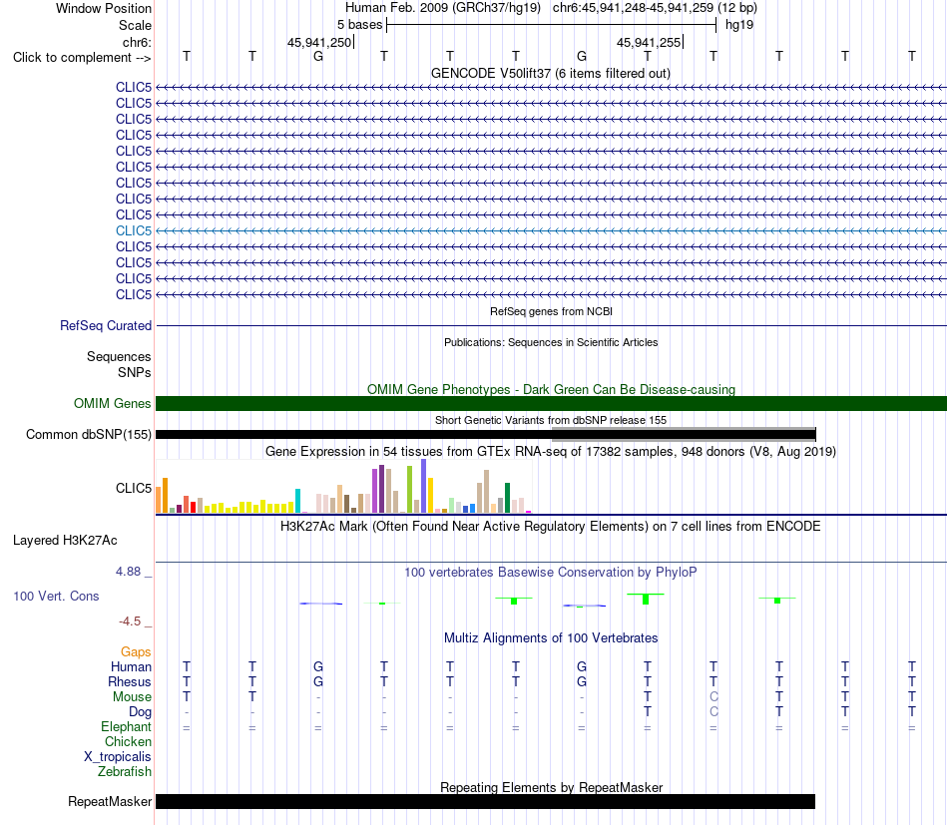
Task: Click the tallest green PhyloP conservation peak
Action: 646,599
